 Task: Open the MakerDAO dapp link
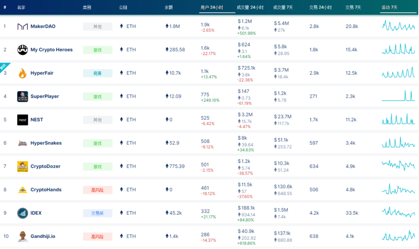[x=43, y=26]
